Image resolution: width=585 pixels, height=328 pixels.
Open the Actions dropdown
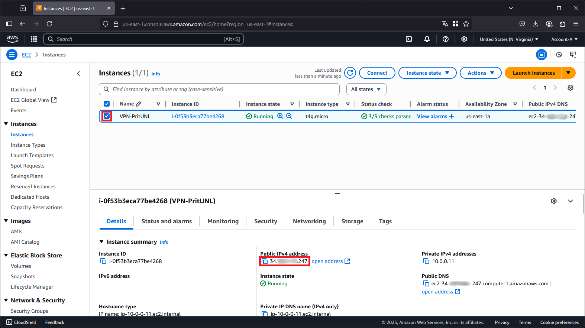pyautogui.click(x=481, y=73)
